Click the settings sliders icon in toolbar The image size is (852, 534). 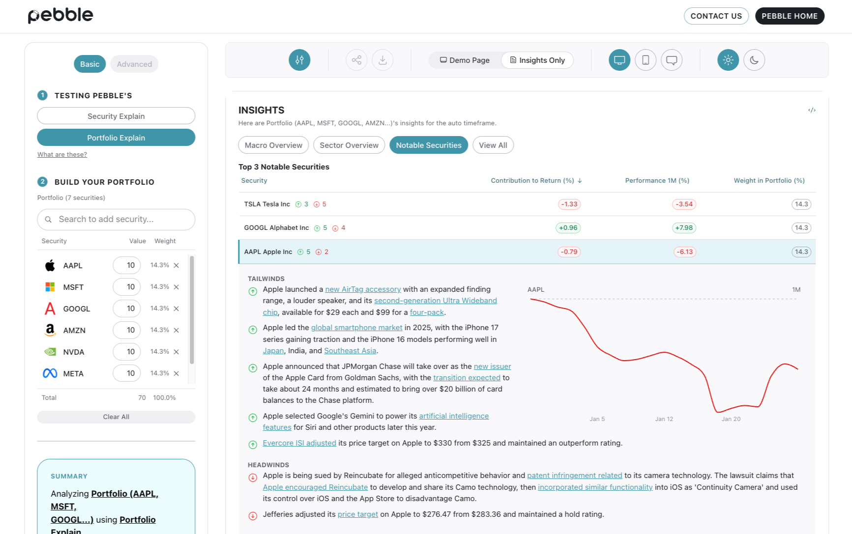[x=299, y=60]
